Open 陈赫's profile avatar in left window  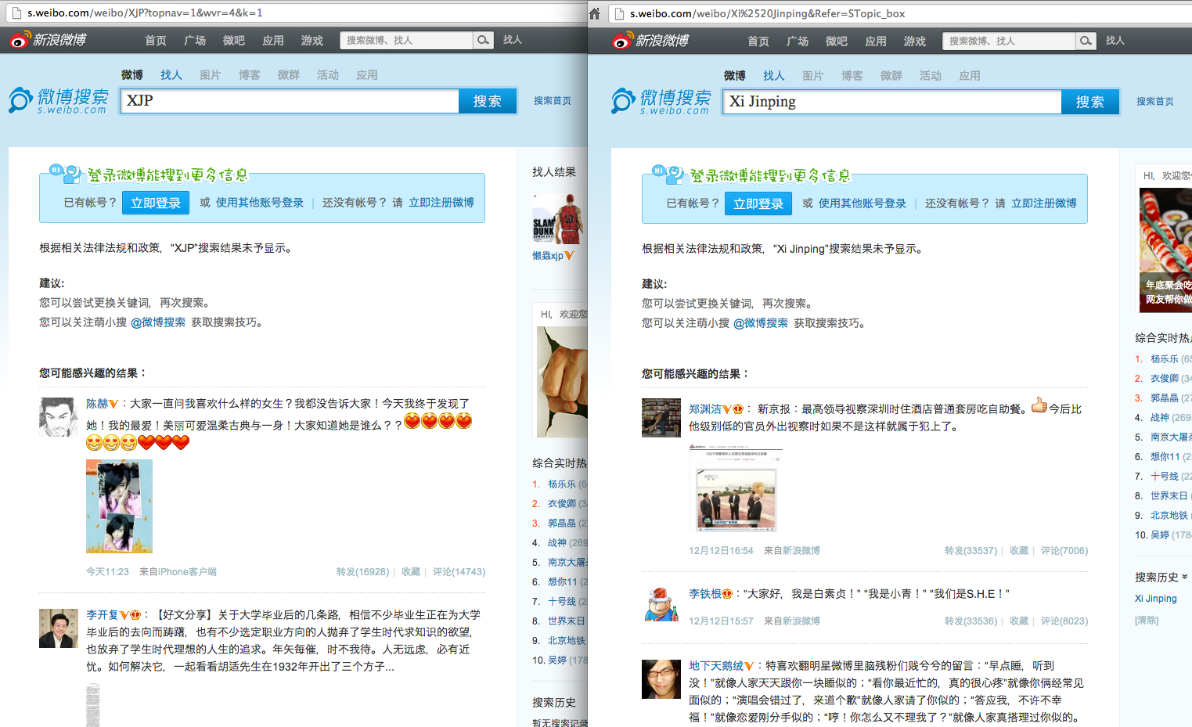click(59, 416)
